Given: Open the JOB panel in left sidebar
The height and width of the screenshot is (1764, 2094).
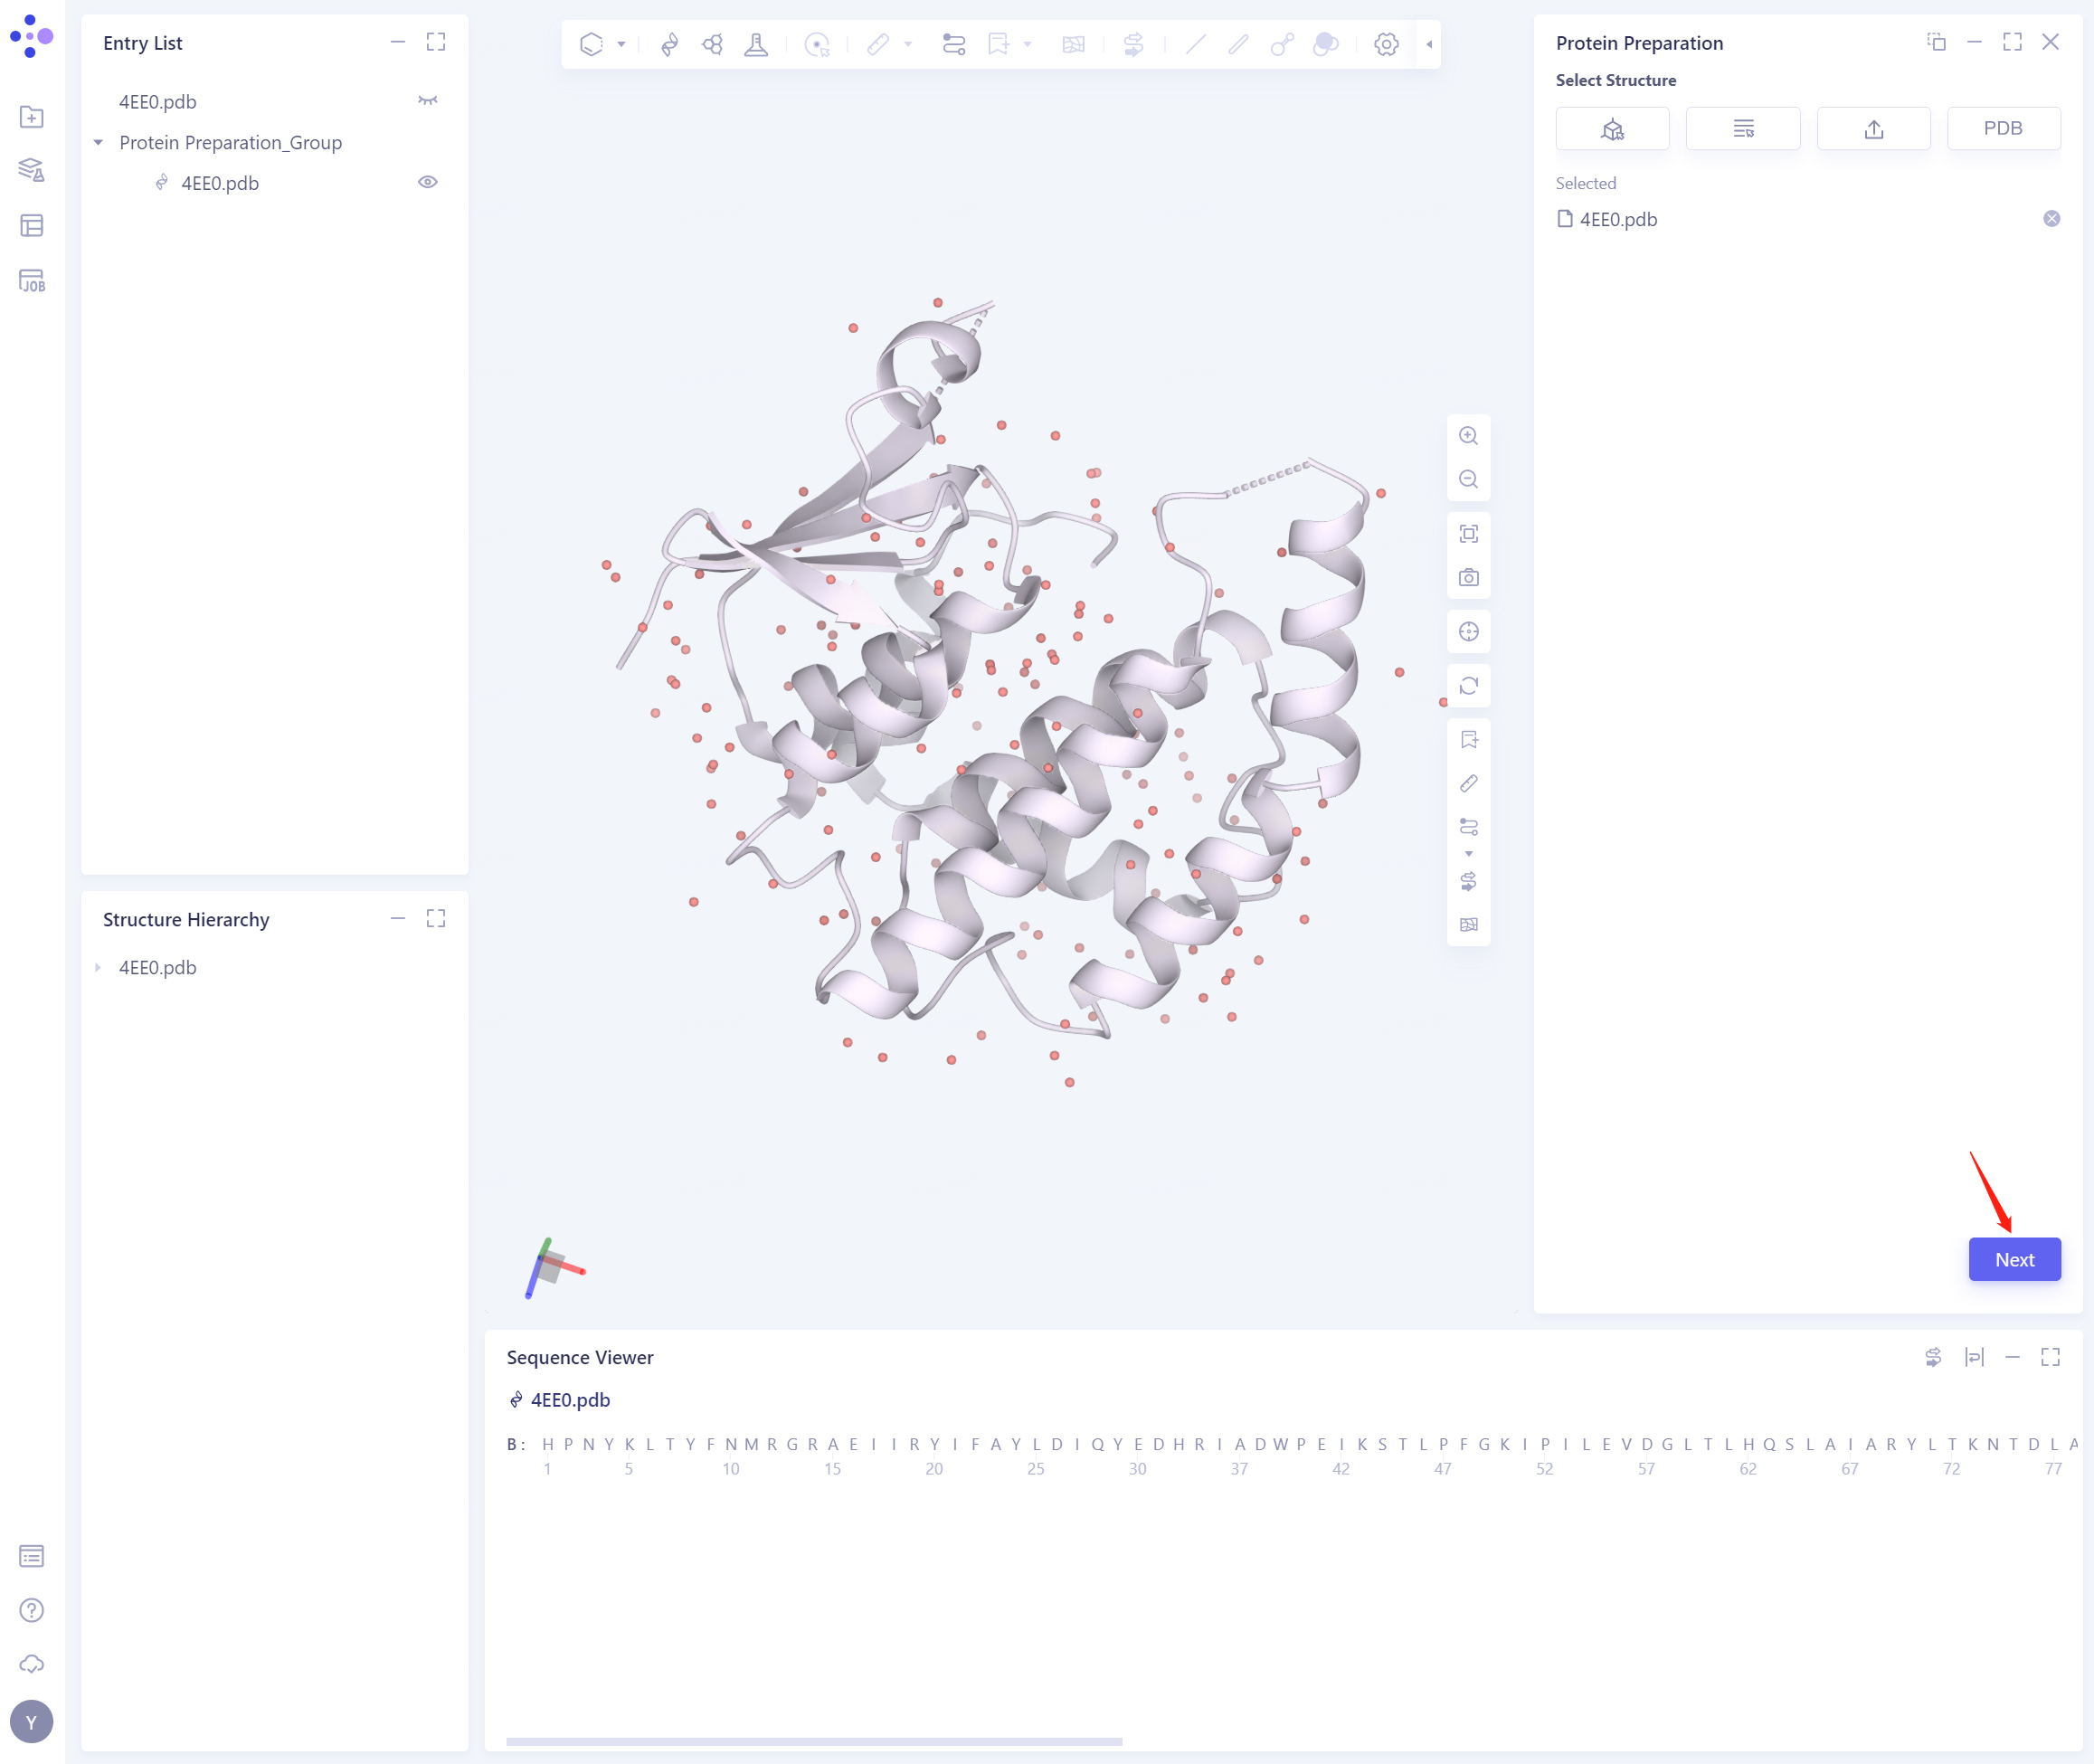Looking at the screenshot, I should [32, 280].
